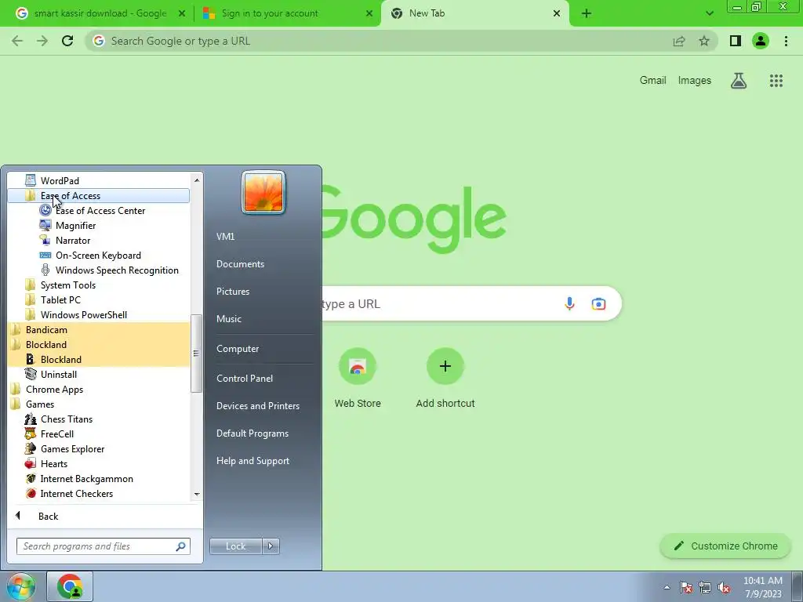Image resolution: width=803 pixels, height=602 pixels.
Task: Open the shutdown options arrow beside Lock
Action: (x=271, y=546)
